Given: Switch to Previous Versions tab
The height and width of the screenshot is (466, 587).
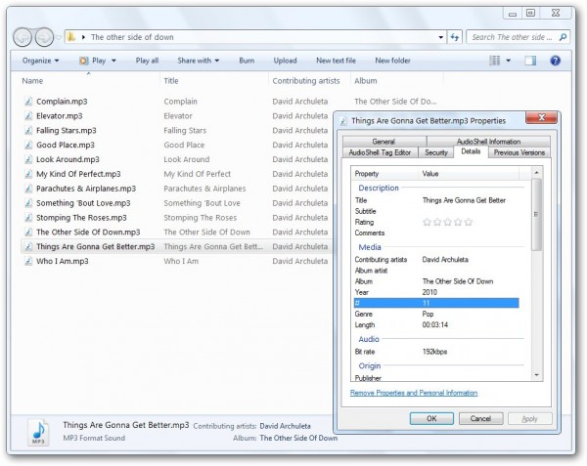Looking at the screenshot, I should point(519,152).
